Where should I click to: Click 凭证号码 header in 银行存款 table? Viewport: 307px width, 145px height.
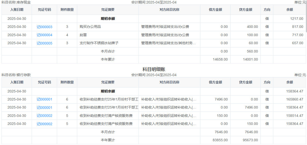click(x=45, y=82)
